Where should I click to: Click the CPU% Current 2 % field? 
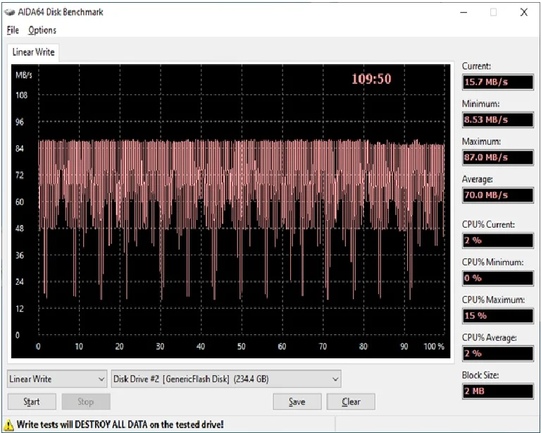coord(497,240)
